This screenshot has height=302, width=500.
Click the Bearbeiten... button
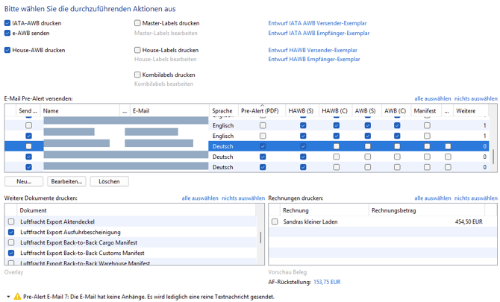[66, 181]
